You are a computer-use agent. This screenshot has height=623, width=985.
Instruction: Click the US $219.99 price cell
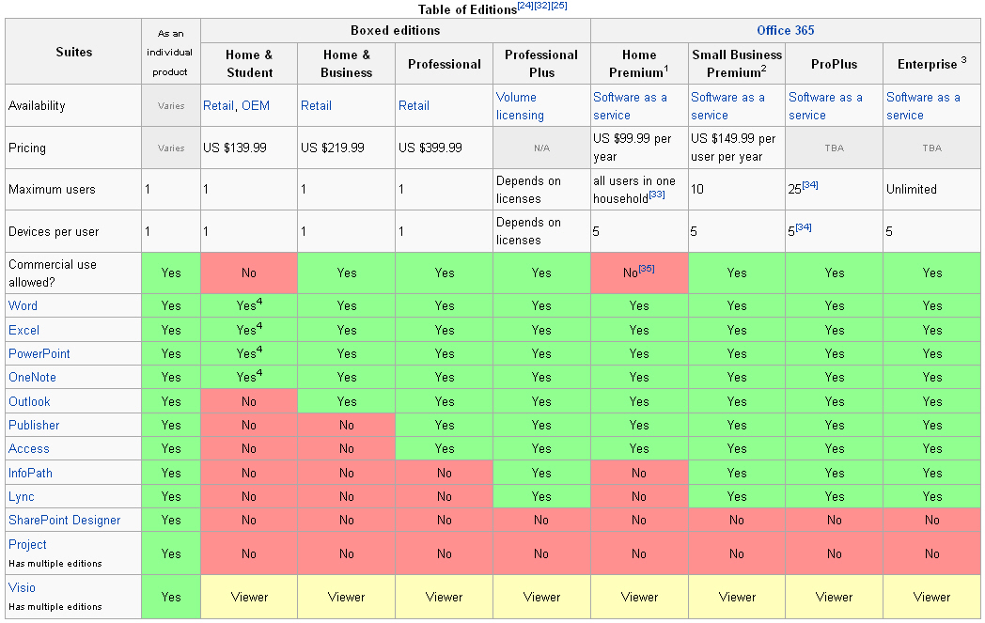coord(346,148)
